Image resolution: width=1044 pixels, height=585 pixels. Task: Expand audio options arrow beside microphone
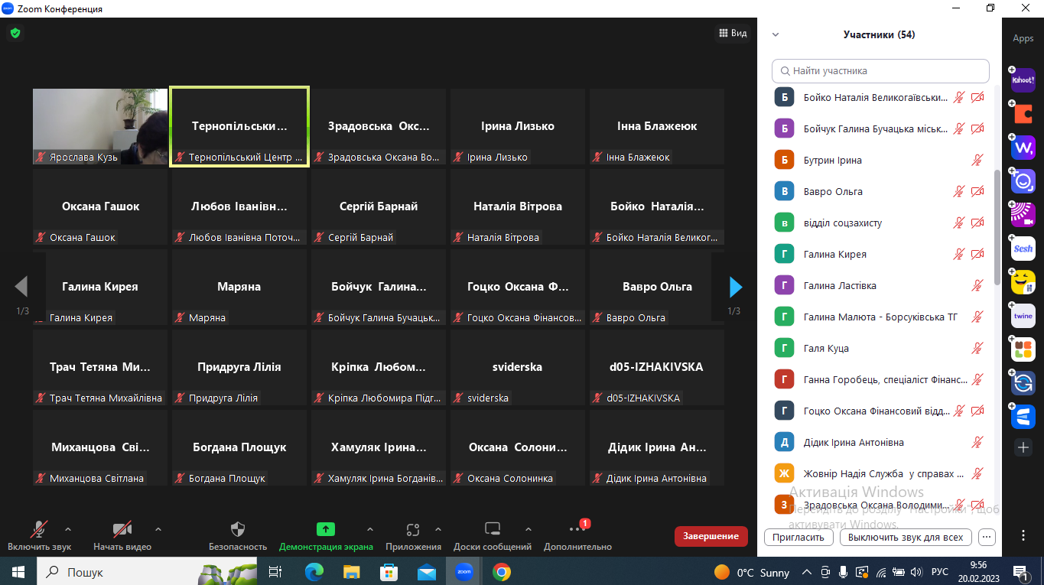pos(68,528)
